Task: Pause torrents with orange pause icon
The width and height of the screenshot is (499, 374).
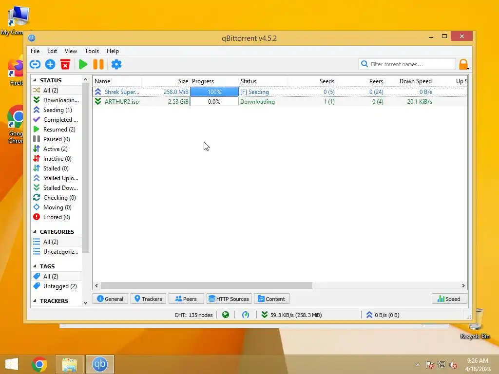Action: (x=98, y=65)
